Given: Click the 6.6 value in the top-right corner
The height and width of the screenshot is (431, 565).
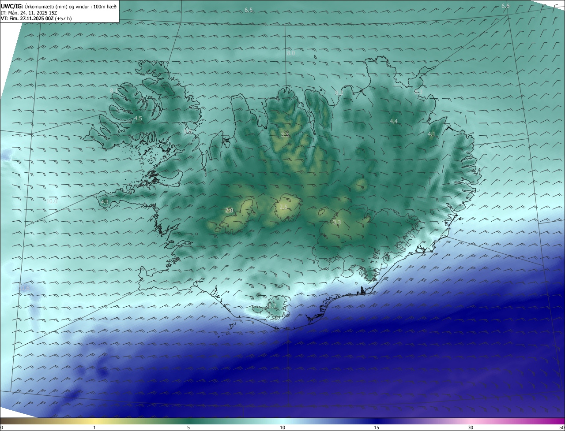Looking at the screenshot, I should [x=505, y=6].
